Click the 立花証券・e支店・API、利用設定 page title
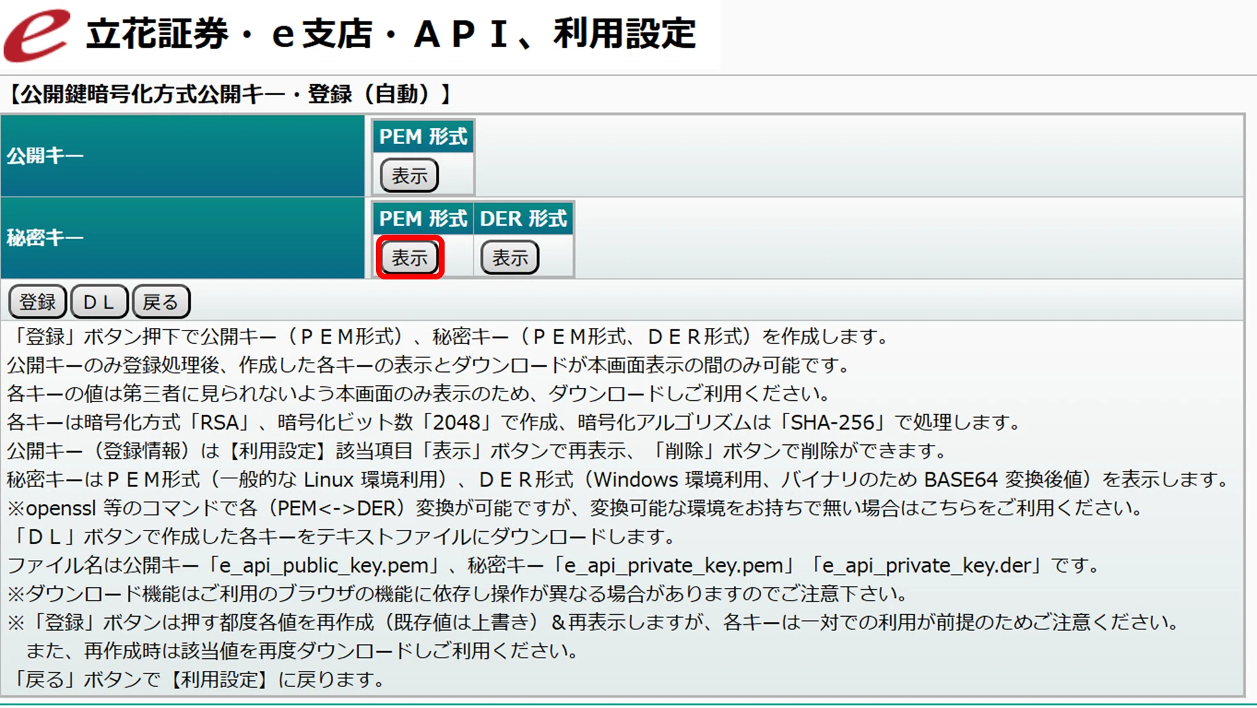This screenshot has height=708, width=1257. click(x=391, y=34)
